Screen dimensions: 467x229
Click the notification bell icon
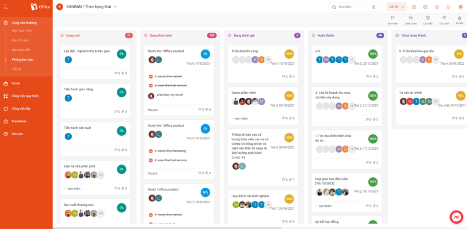pyautogui.click(x=448, y=7)
